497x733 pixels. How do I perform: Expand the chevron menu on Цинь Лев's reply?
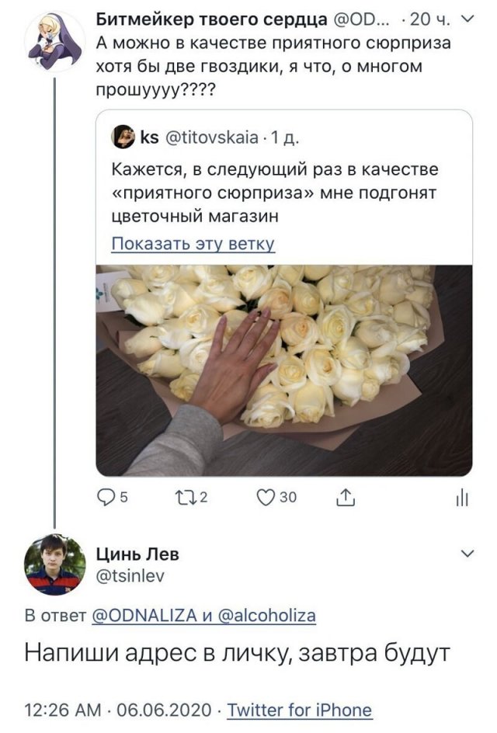[467, 554]
